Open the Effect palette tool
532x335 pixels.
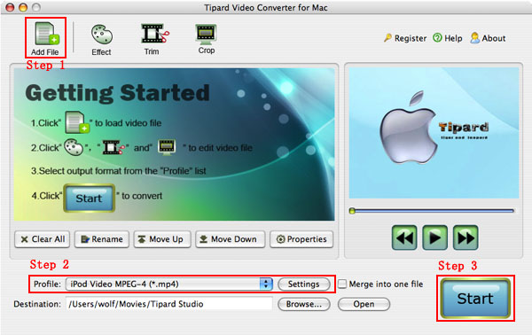pos(101,40)
